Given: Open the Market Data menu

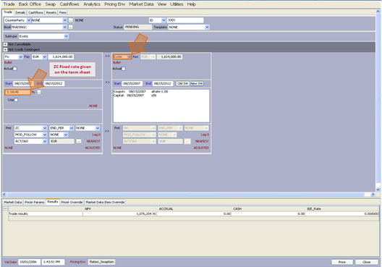Looking at the screenshot, I should click(141, 4).
